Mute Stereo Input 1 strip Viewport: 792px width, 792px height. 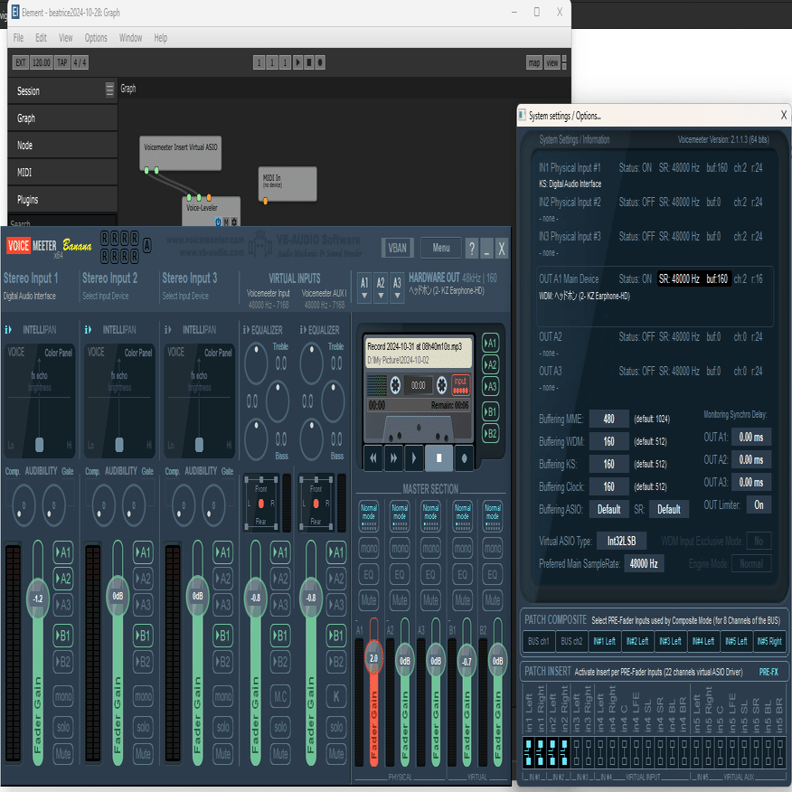(x=63, y=754)
